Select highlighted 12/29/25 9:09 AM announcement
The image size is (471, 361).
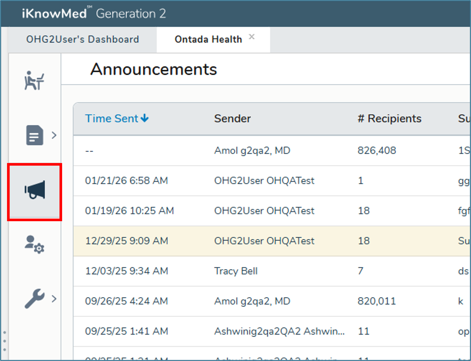tap(126, 241)
